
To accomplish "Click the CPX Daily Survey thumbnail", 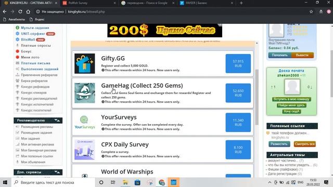I will pyautogui.click(x=85, y=150).
